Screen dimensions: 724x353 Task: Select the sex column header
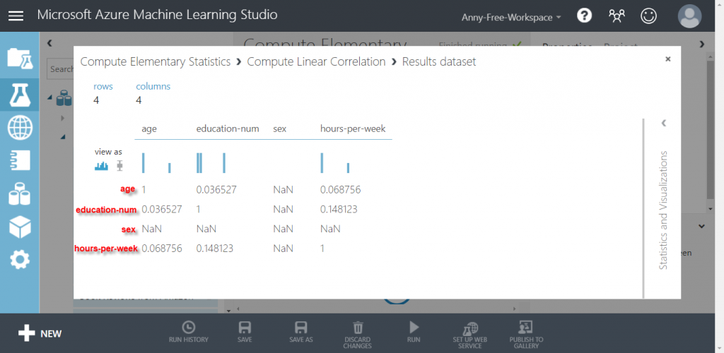pos(280,128)
